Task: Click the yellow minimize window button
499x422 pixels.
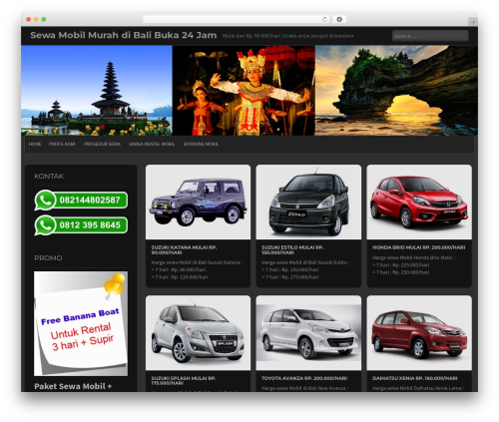Action: pos(36,19)
